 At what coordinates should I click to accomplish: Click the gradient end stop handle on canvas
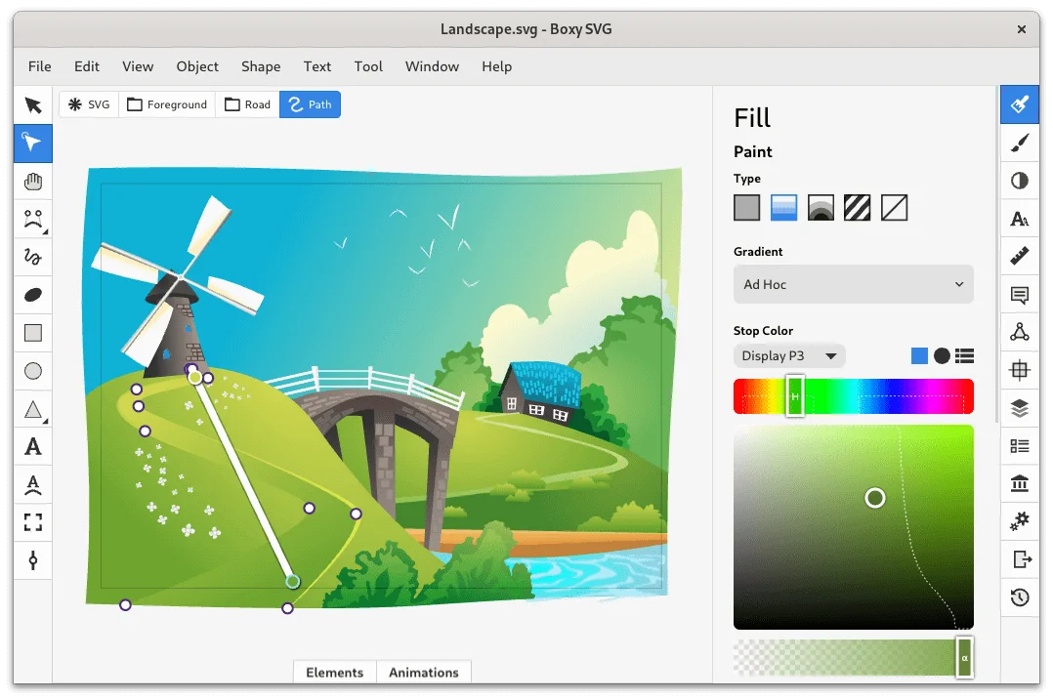[x=292, y=581]
